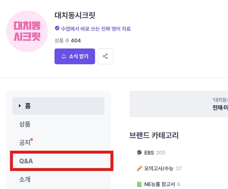Click the purple verified check badge
The image size is (228, 189).
pos(57,28)
